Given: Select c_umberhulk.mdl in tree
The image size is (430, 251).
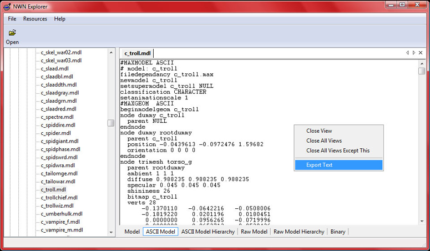Looking at the screenshot, I should [62, 214].
